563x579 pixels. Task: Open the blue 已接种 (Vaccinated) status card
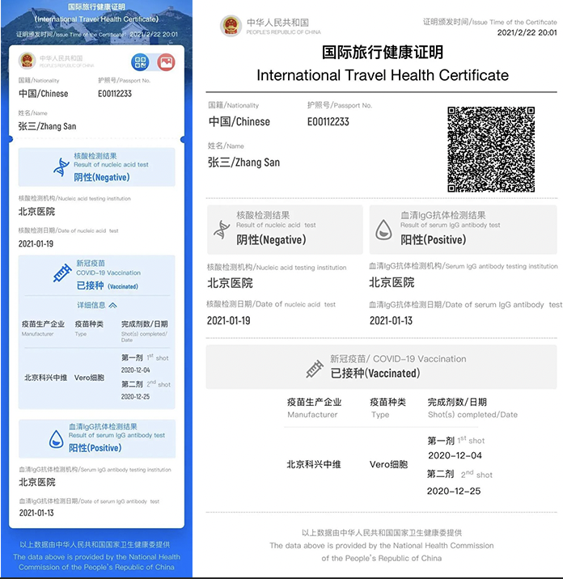click(96, 275)
